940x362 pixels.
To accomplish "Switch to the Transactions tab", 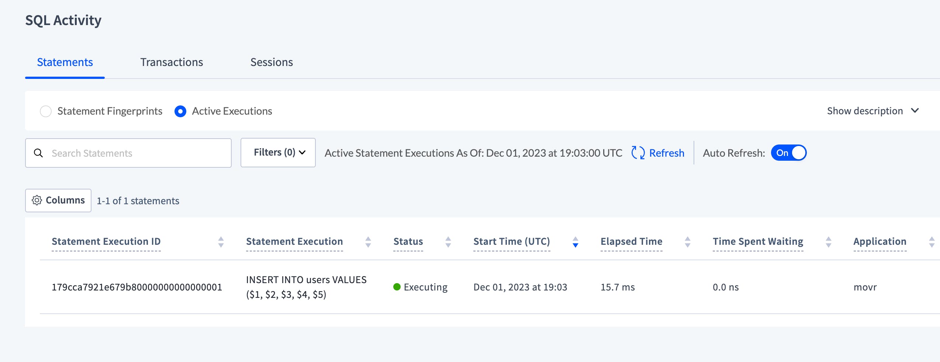I will click(x=172, y=62).
